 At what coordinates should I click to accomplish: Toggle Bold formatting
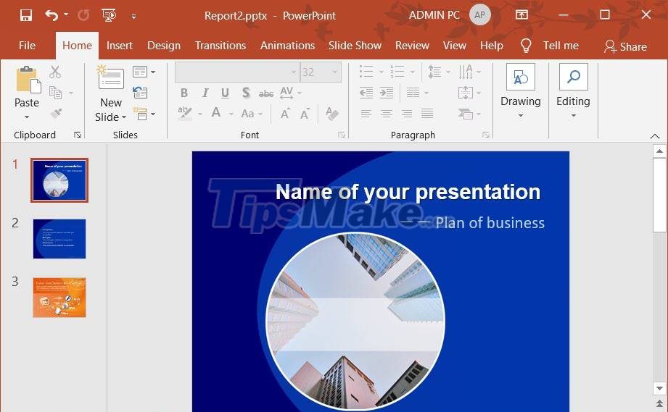(184, 93)
